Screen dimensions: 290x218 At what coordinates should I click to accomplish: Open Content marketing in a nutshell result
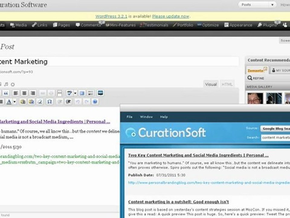(179, 202)
